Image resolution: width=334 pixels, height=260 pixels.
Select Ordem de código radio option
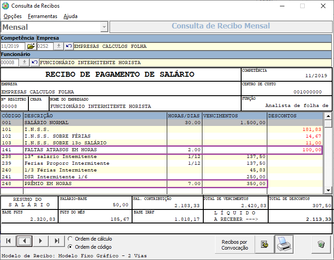pyautogui.click(x=70, y=247)
